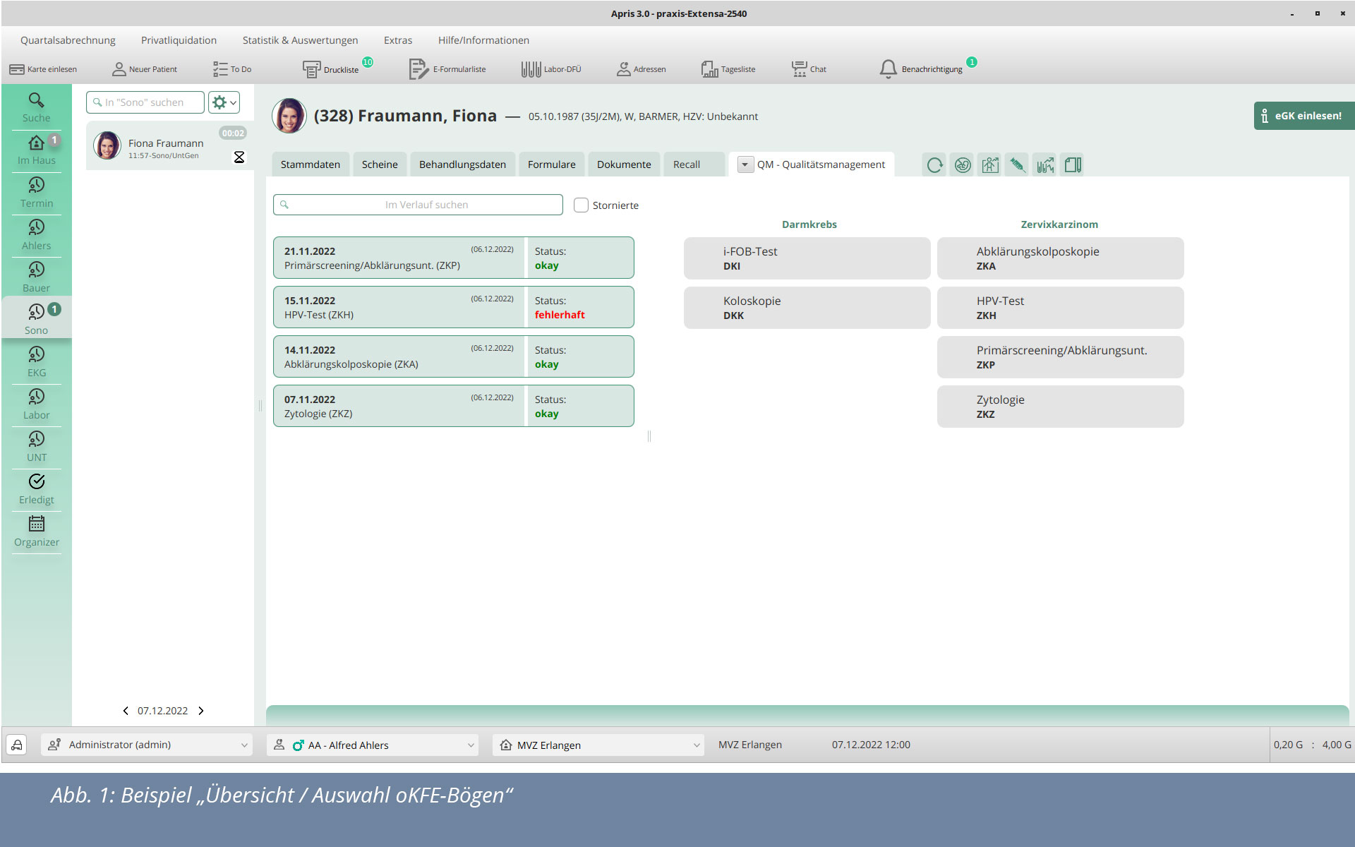Open the Druckliste print queue icon

pyautogui.click(x=311, y=69)
